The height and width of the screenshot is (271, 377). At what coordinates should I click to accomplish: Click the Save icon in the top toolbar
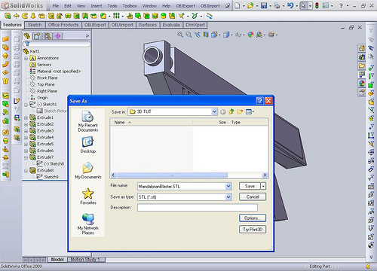[x=264, y=5]
